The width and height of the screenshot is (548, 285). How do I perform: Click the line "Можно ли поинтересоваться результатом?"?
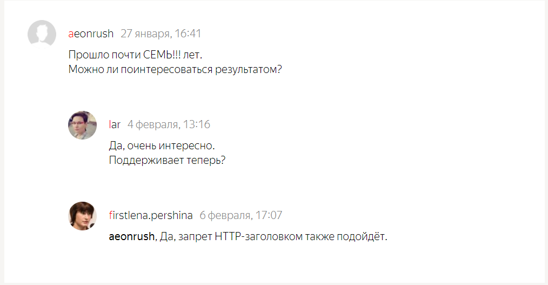pyautogui.click(x=175, y=70)
